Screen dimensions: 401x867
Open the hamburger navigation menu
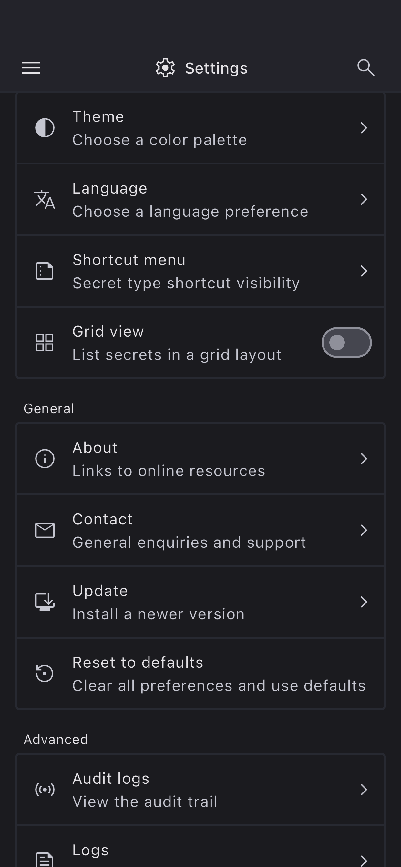pyautogui.click(x=31, y=68)
